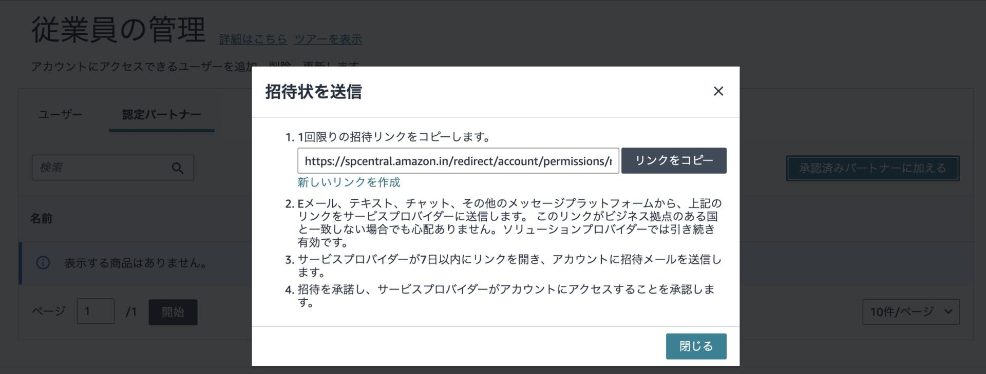Select the 認定パートナー tab
Image resolution: width=986 pixels, height=374 pixels.
click(x=161, y=114)
